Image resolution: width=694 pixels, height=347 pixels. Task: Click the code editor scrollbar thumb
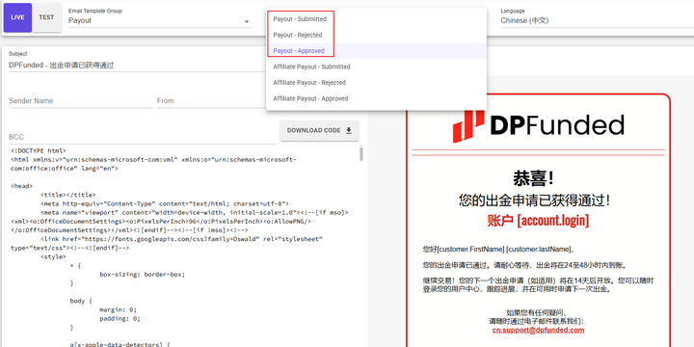pos(361,153)
